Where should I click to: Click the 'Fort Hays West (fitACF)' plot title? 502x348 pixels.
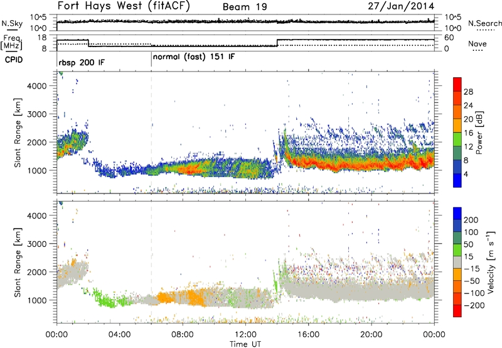[124, 6]
